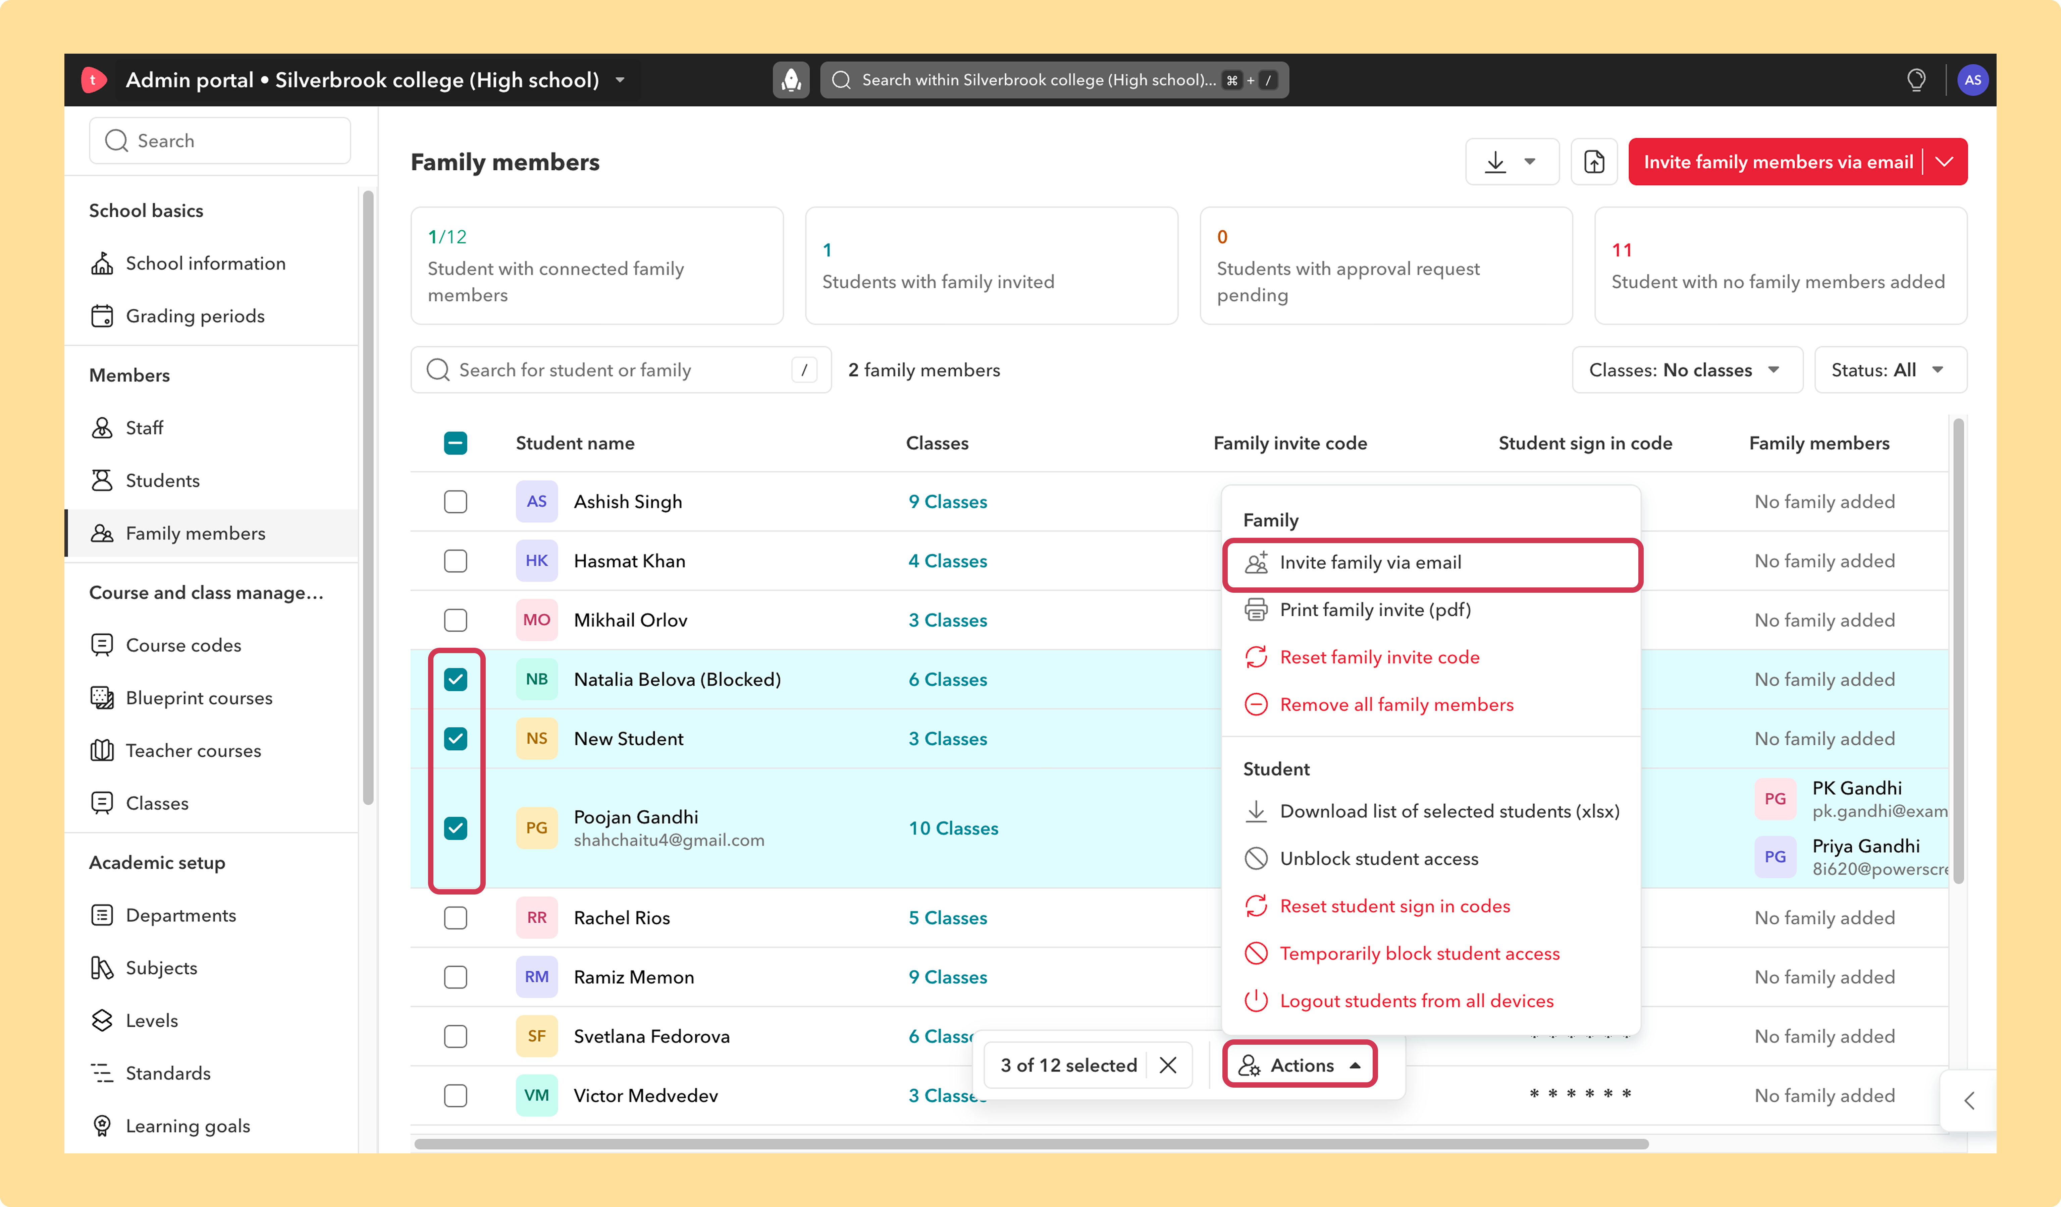Expand the download options dropdown arrow
This screenshot has width=2061, height=1207.
click(1529, 162)
